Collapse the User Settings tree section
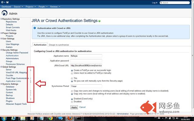This screenshot has height=121, width=194. pyautogui.click(x=1, y=38)
